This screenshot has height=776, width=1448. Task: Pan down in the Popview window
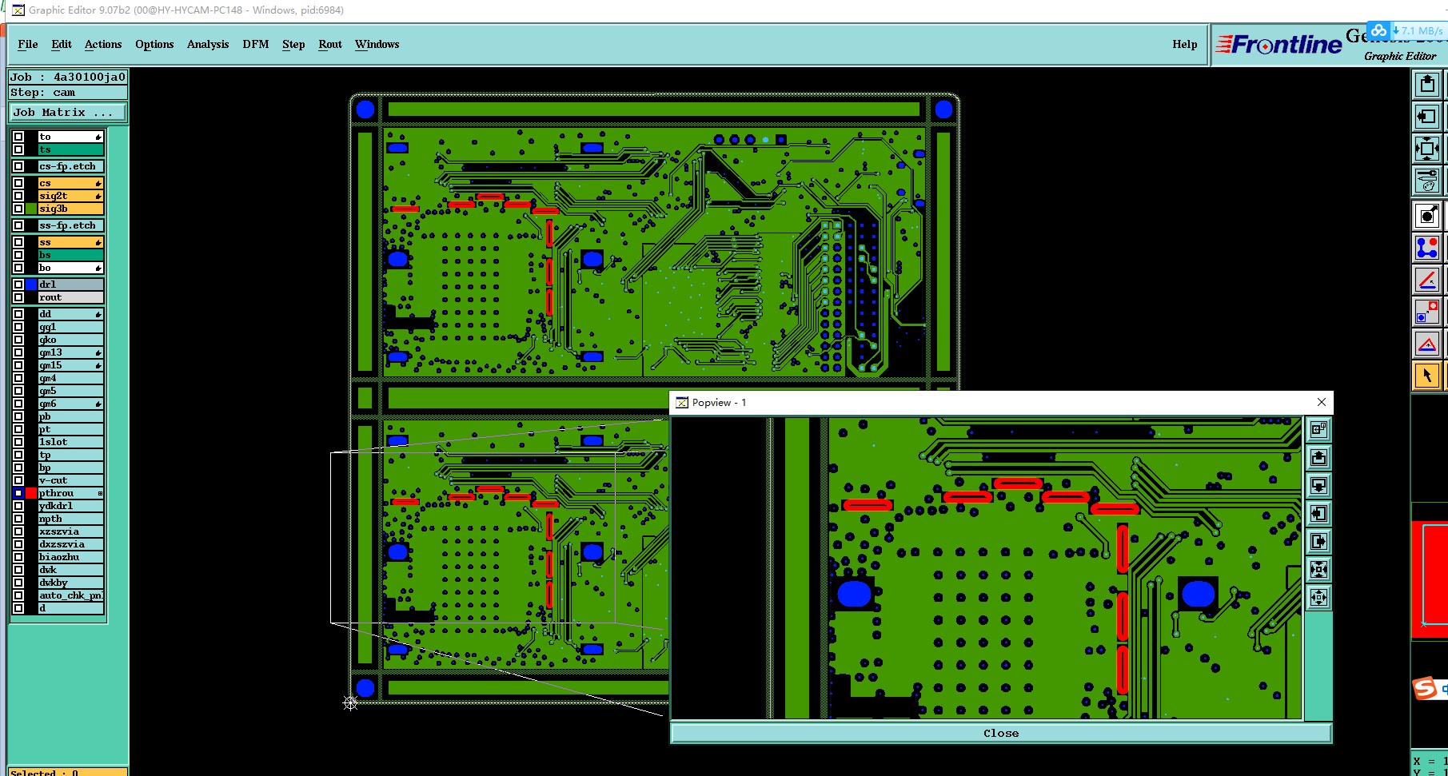pos(1318,485)
